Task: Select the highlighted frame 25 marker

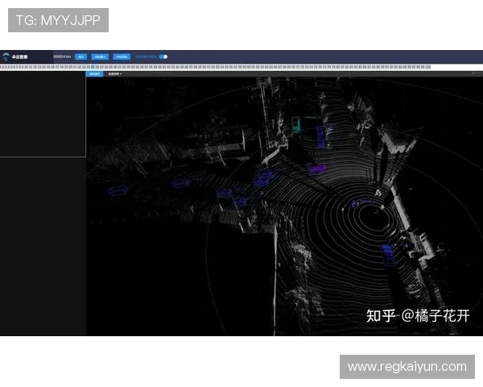Action: [x=93, y=67]
